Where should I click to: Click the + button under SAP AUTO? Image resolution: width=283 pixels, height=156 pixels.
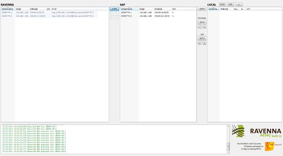click(x=199, y=43)
